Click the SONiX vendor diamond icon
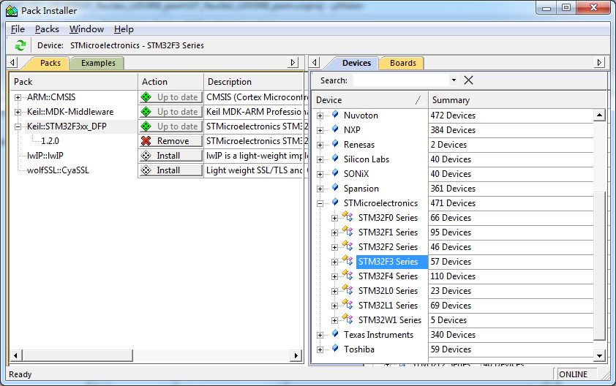The image size is (616, 386). [335, 173]
